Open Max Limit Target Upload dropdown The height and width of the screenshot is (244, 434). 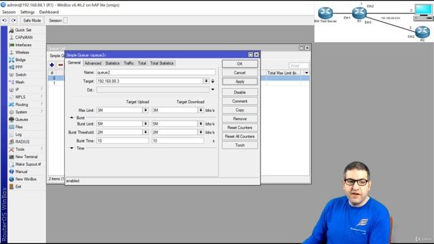click(145, 110)
